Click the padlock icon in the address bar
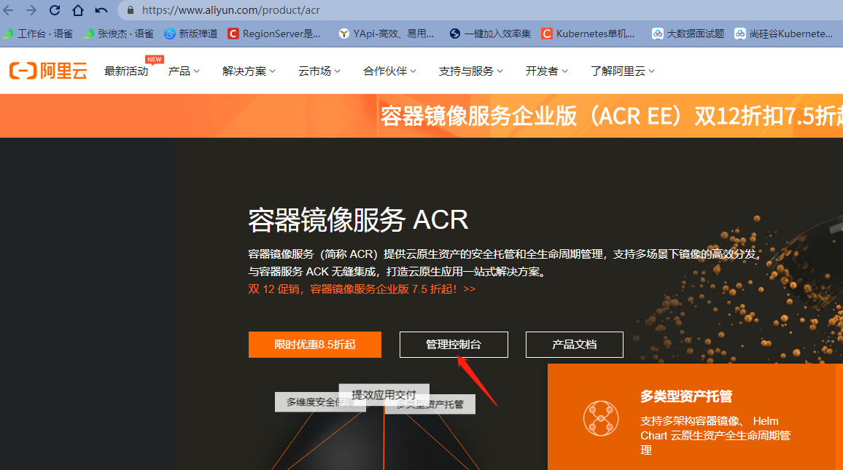Image resolution: width=843 pixels, height=470 pixels. [130, 10]
